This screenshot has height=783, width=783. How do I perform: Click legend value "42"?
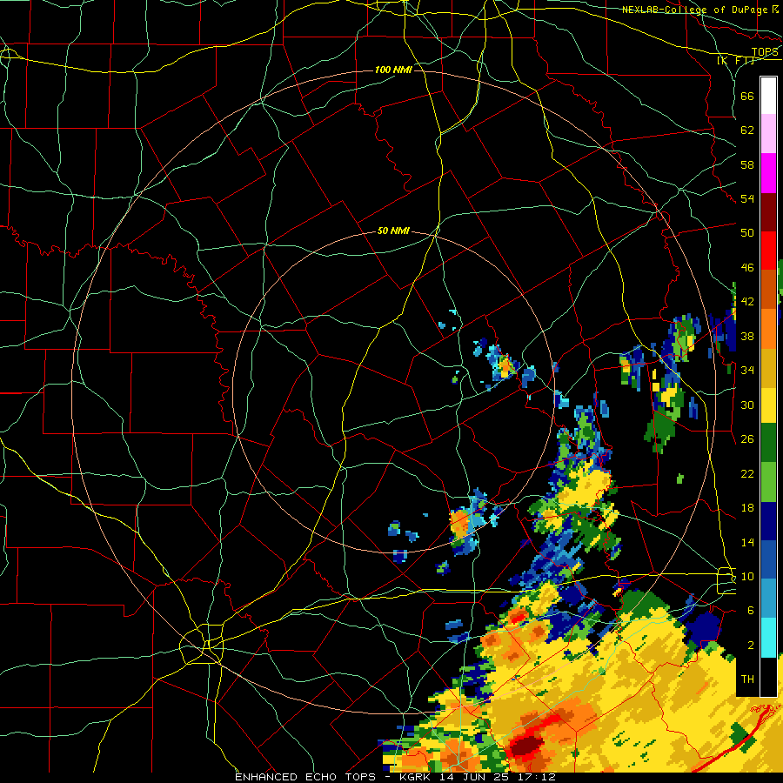click(x=747, y=302)
